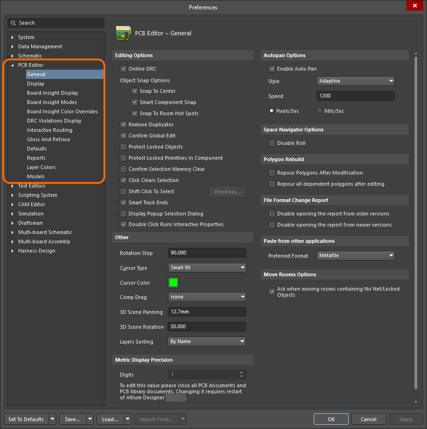Viewport: 427px width, 429px height.
Task: Open the Digits stepper up arrow
Action: [x=241, y=372]
